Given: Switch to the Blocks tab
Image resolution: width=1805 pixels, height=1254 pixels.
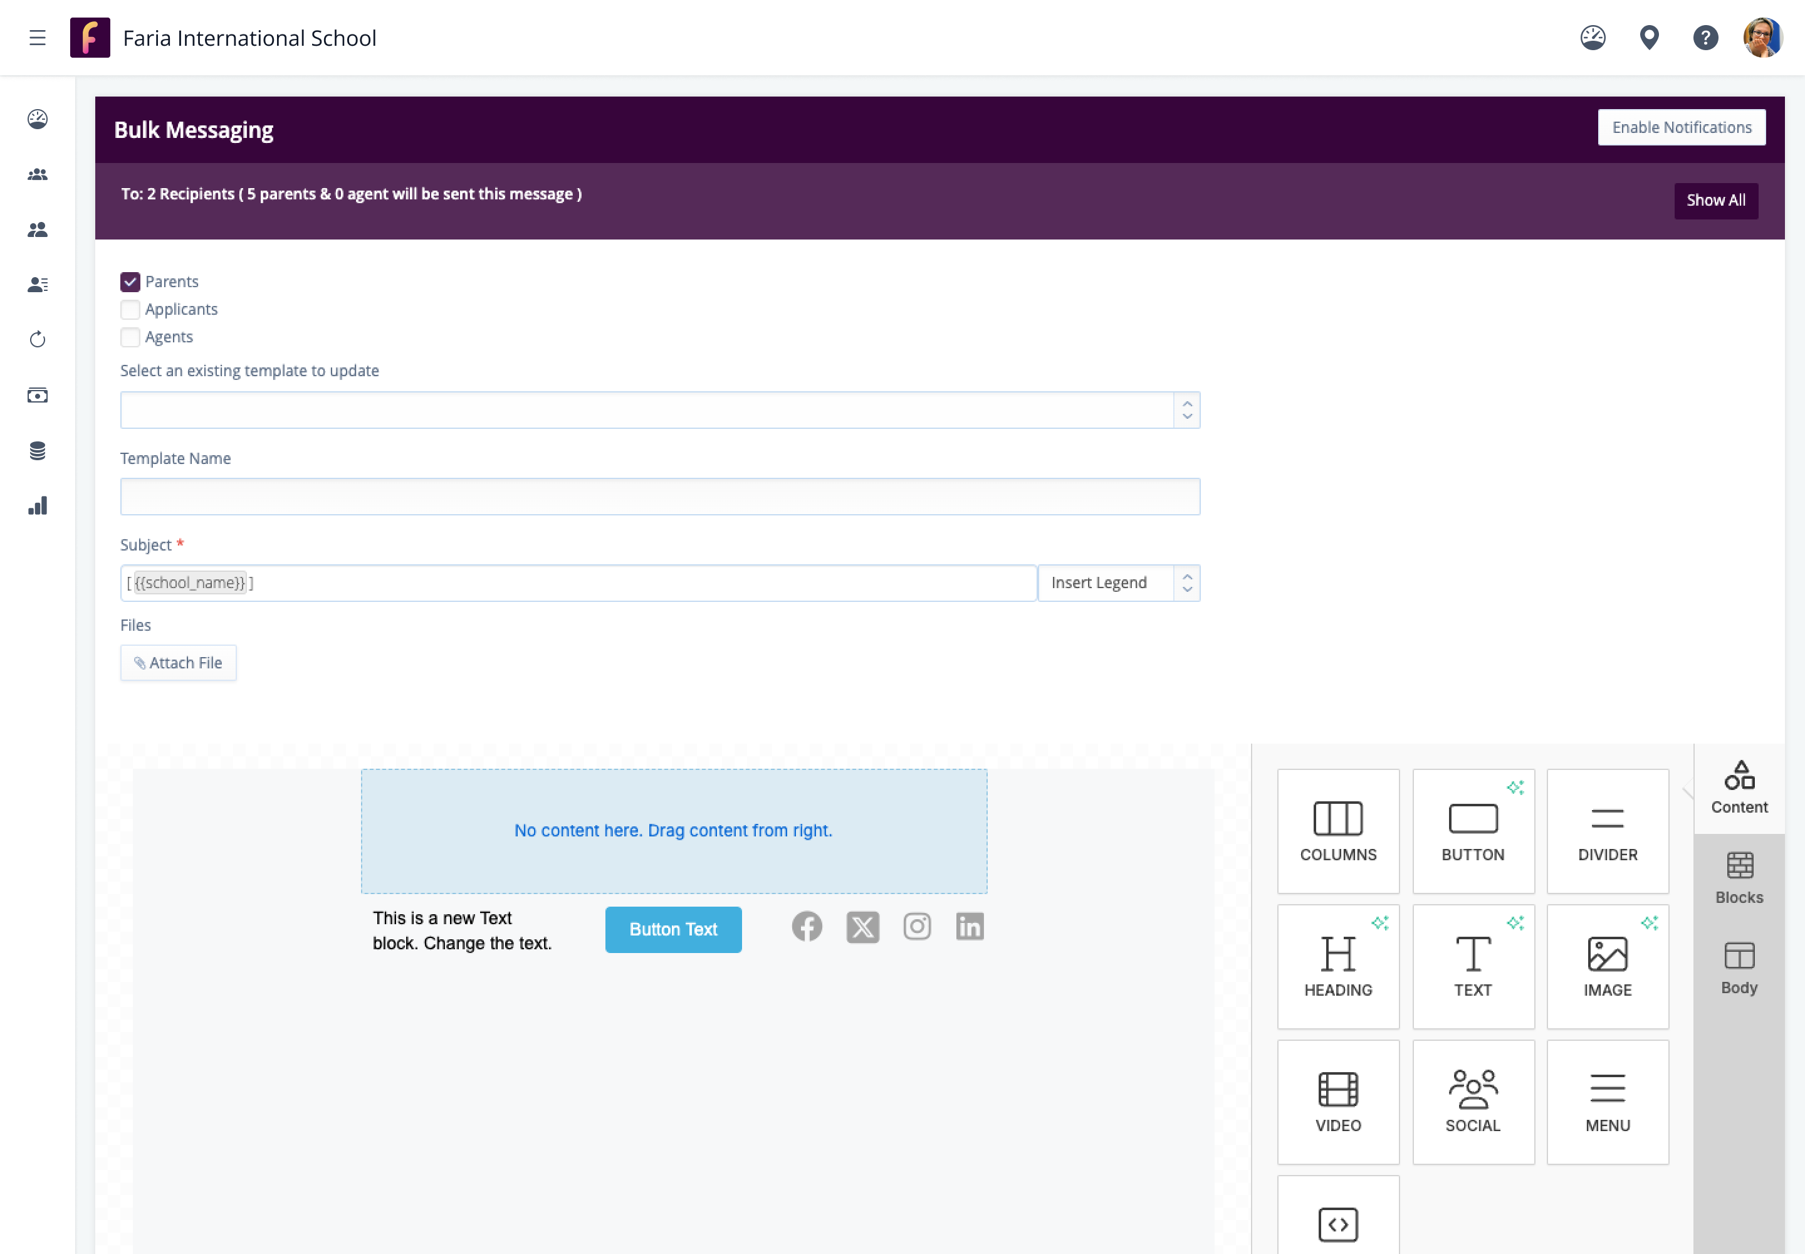Looking at the screenshot, I should [x=1739, y=878].
